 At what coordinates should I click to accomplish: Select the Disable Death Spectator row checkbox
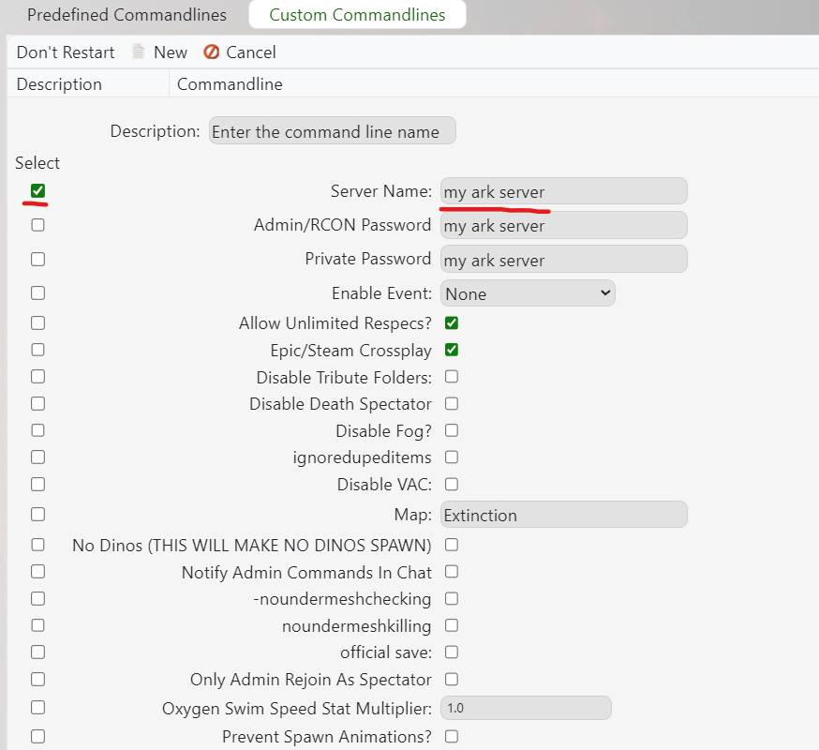(37, 404)
